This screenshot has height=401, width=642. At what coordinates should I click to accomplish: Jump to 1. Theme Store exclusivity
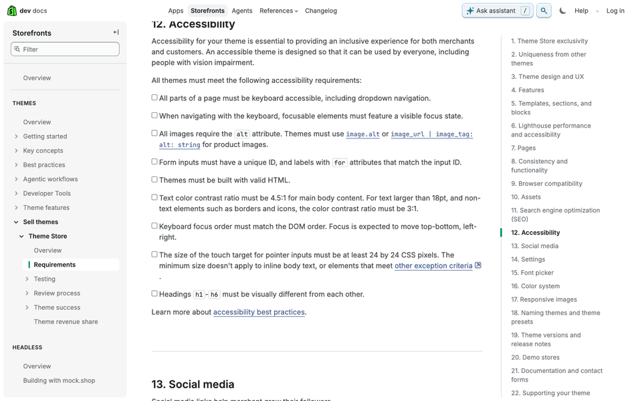(549, 41)
